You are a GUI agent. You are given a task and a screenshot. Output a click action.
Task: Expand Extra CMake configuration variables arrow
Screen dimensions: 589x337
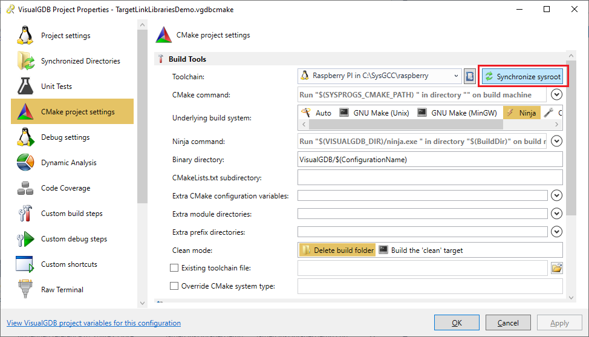(x=556, y=196)
